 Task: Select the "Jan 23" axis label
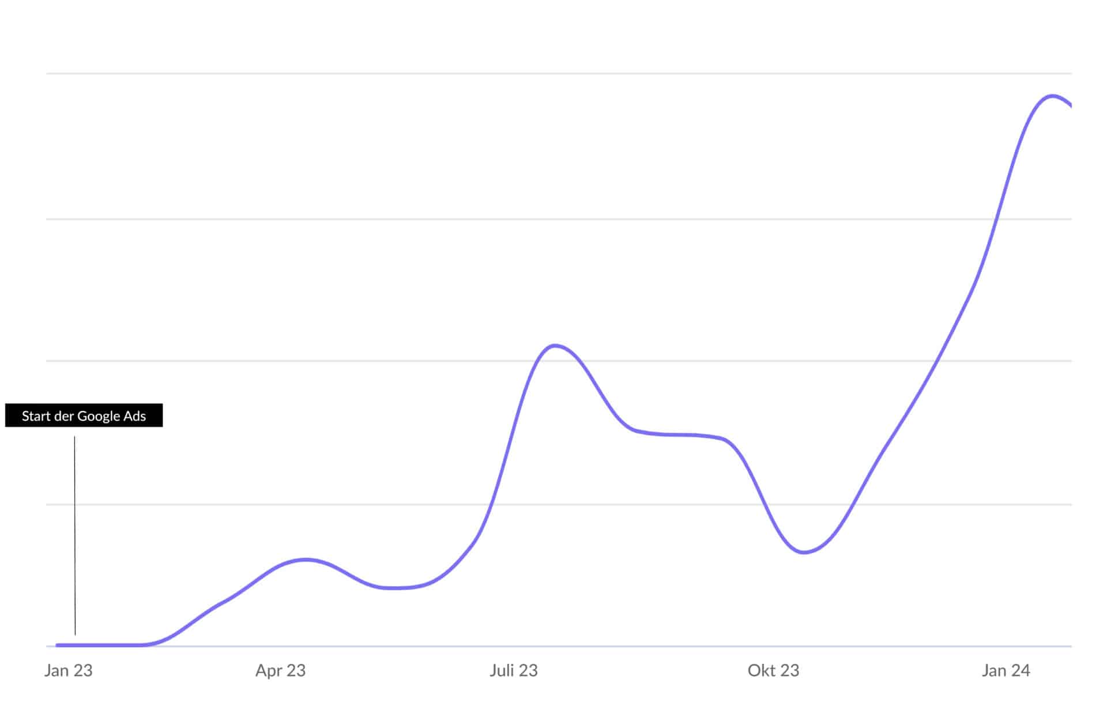(x=69, y=670)
